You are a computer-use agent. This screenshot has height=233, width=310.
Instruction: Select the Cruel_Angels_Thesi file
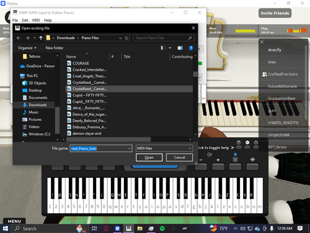[x=87, y=76]
